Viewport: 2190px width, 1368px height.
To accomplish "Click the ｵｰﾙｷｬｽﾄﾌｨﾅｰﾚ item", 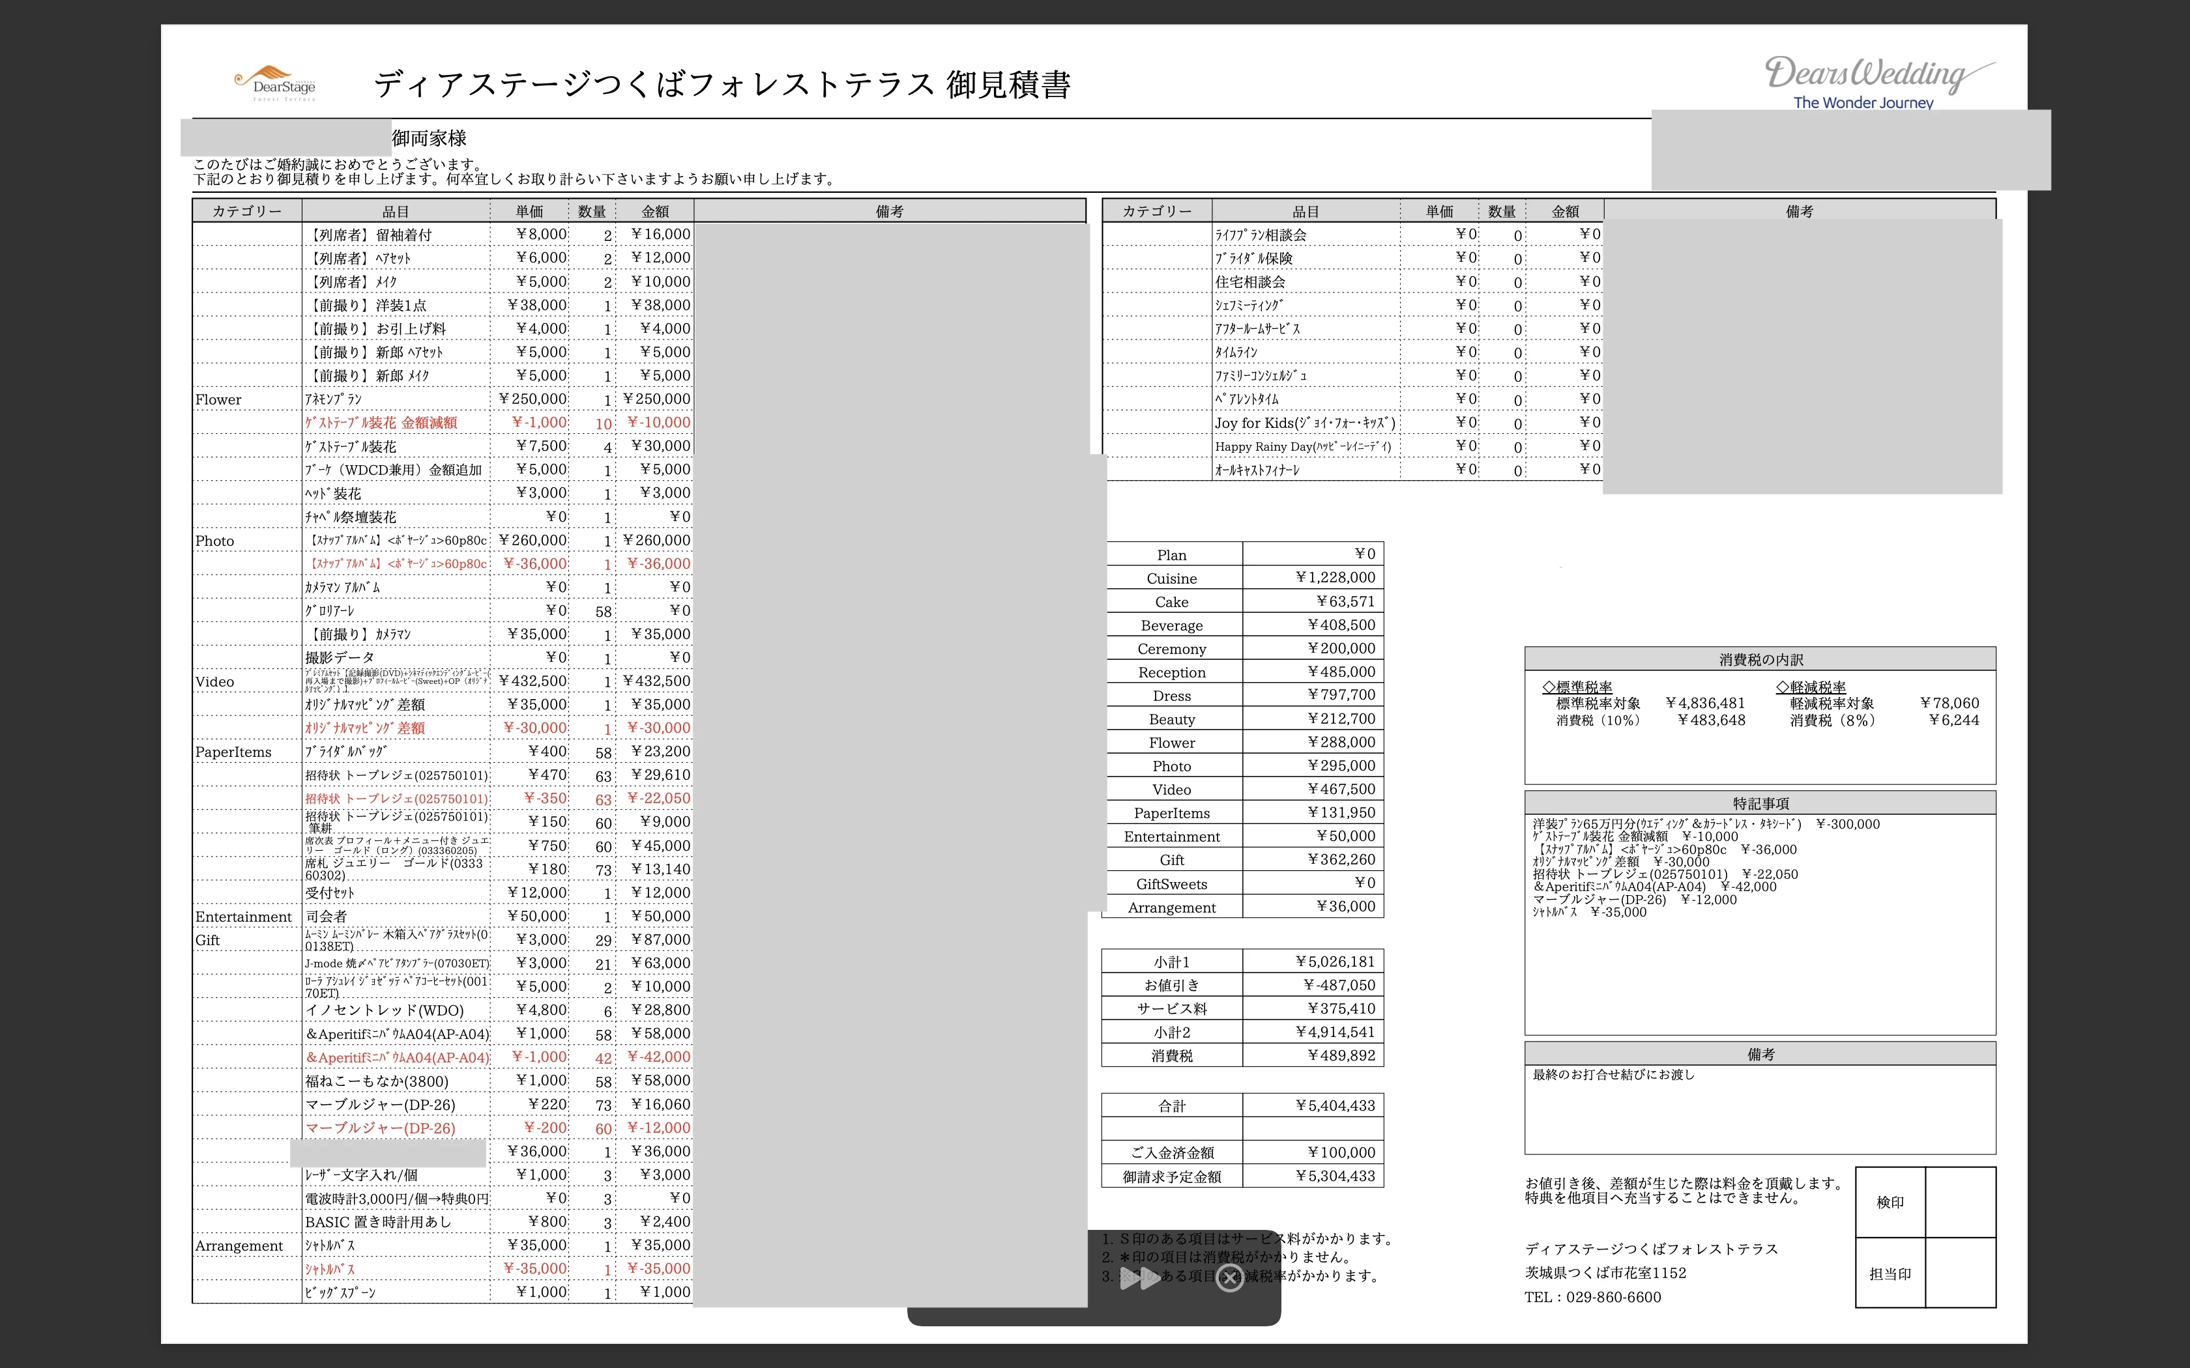I will click(x=1257, y=470).
